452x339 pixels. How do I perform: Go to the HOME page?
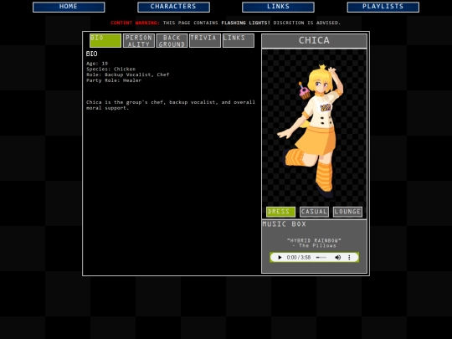tap(69, 7)
